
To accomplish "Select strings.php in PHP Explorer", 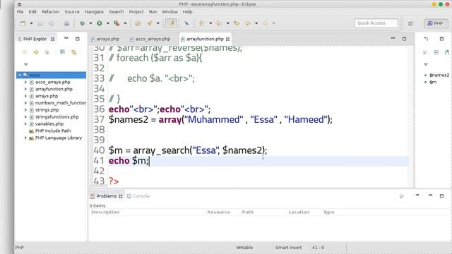I will click(47, 110).
